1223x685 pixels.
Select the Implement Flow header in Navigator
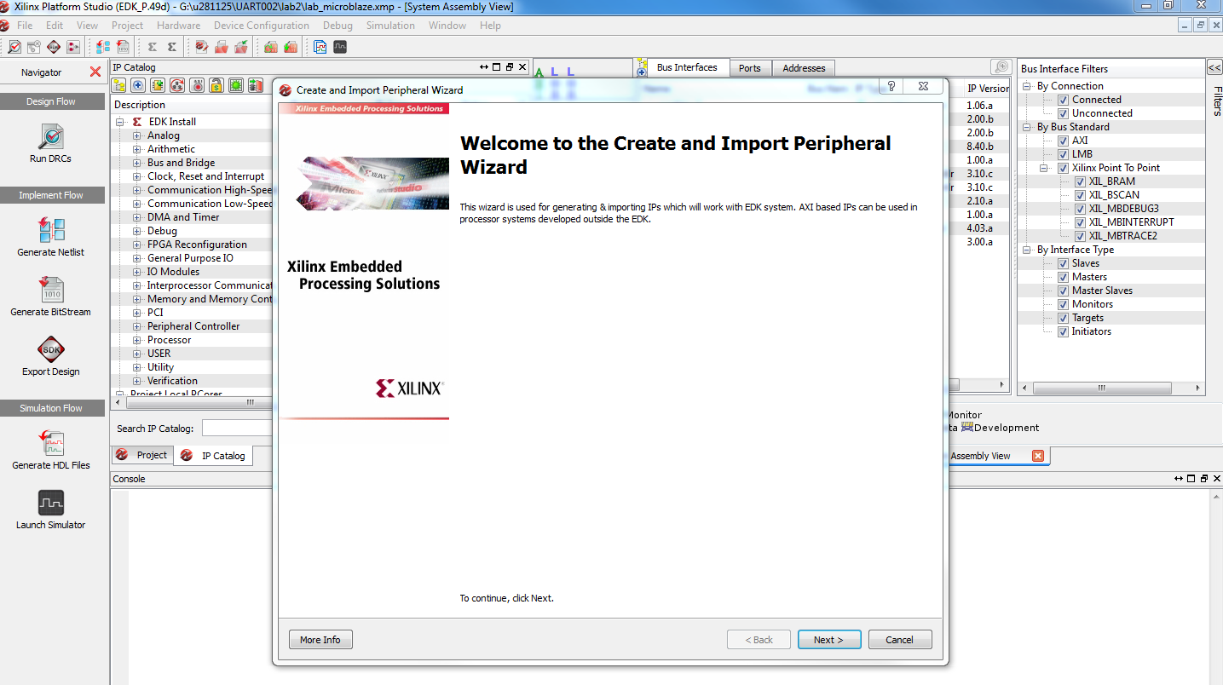click(x=51, y=195)
